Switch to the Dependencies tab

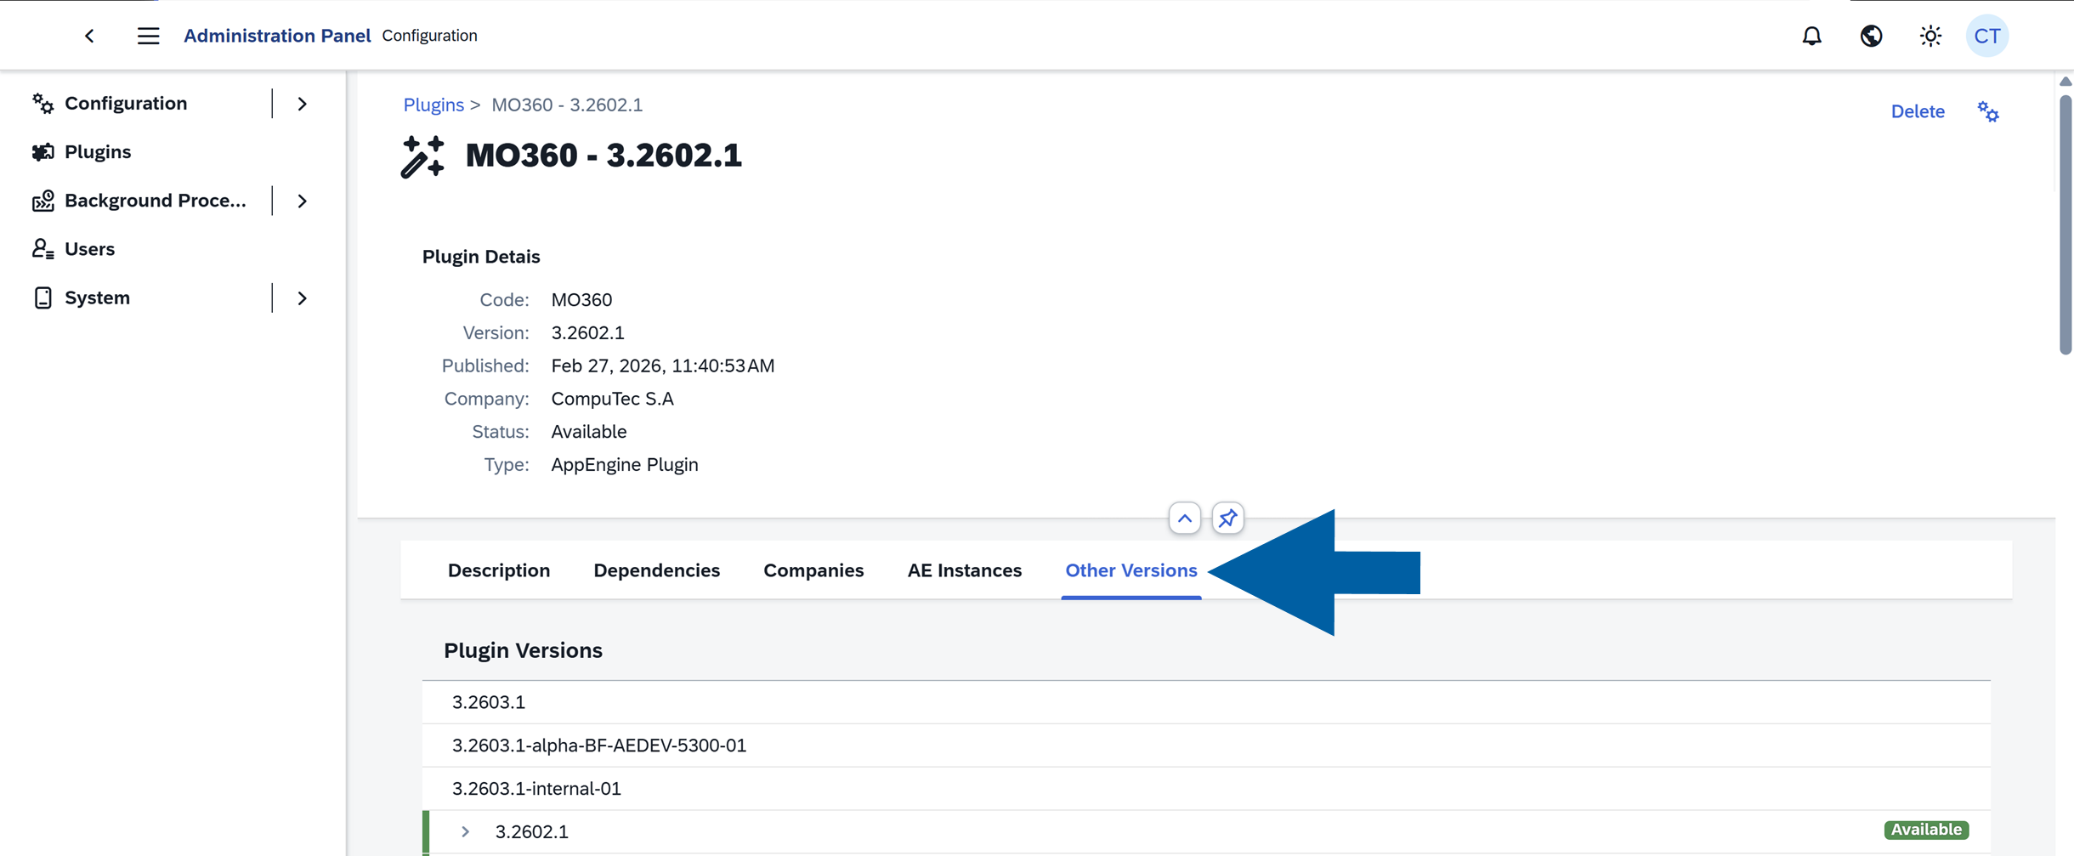pos(656,570)
